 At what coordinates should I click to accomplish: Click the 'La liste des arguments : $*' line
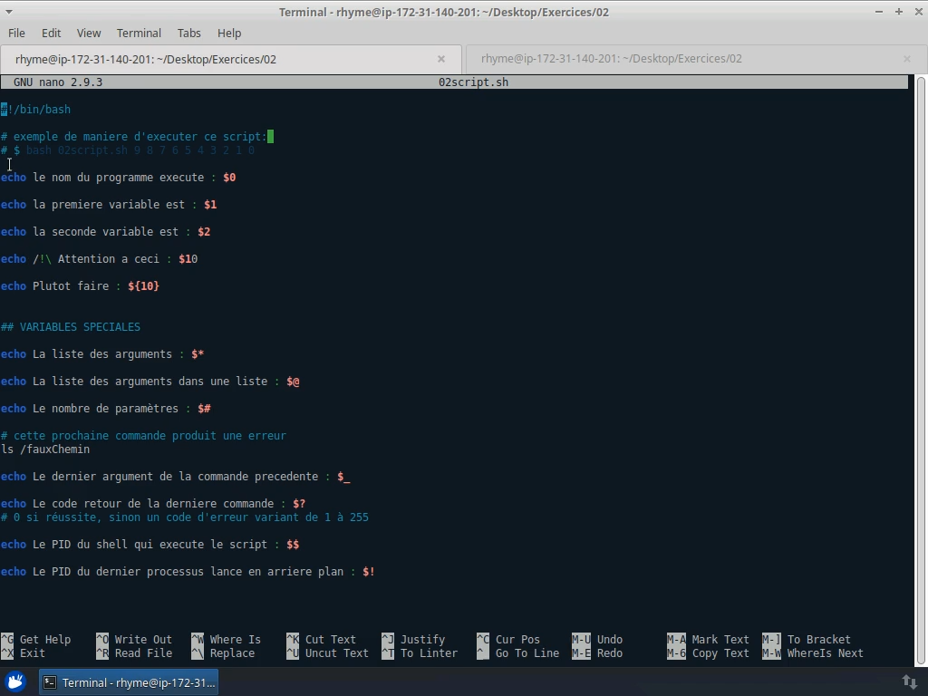(x=102, y=354)
